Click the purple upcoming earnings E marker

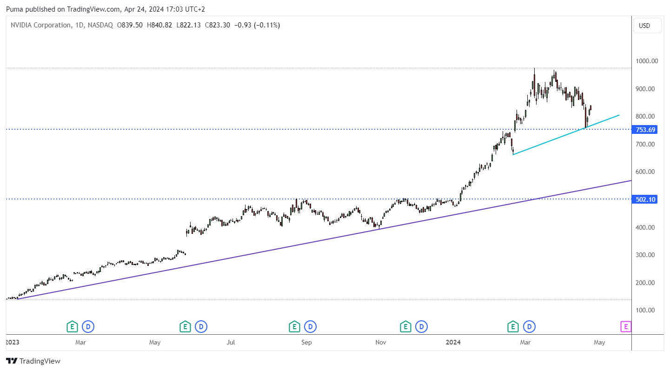(626, 327)
